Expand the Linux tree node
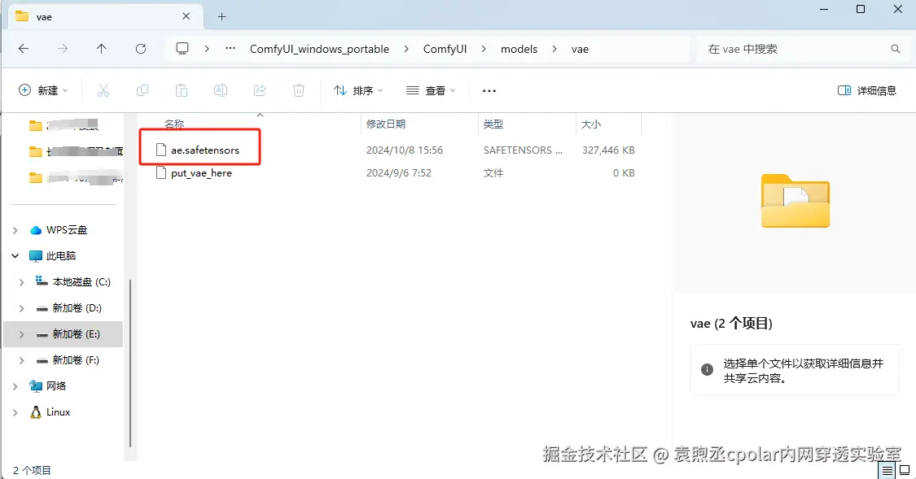The width and height of the screenshot is (916, 479). 15,412
